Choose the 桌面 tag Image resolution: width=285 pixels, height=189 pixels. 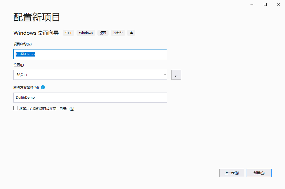pos(103,33)
